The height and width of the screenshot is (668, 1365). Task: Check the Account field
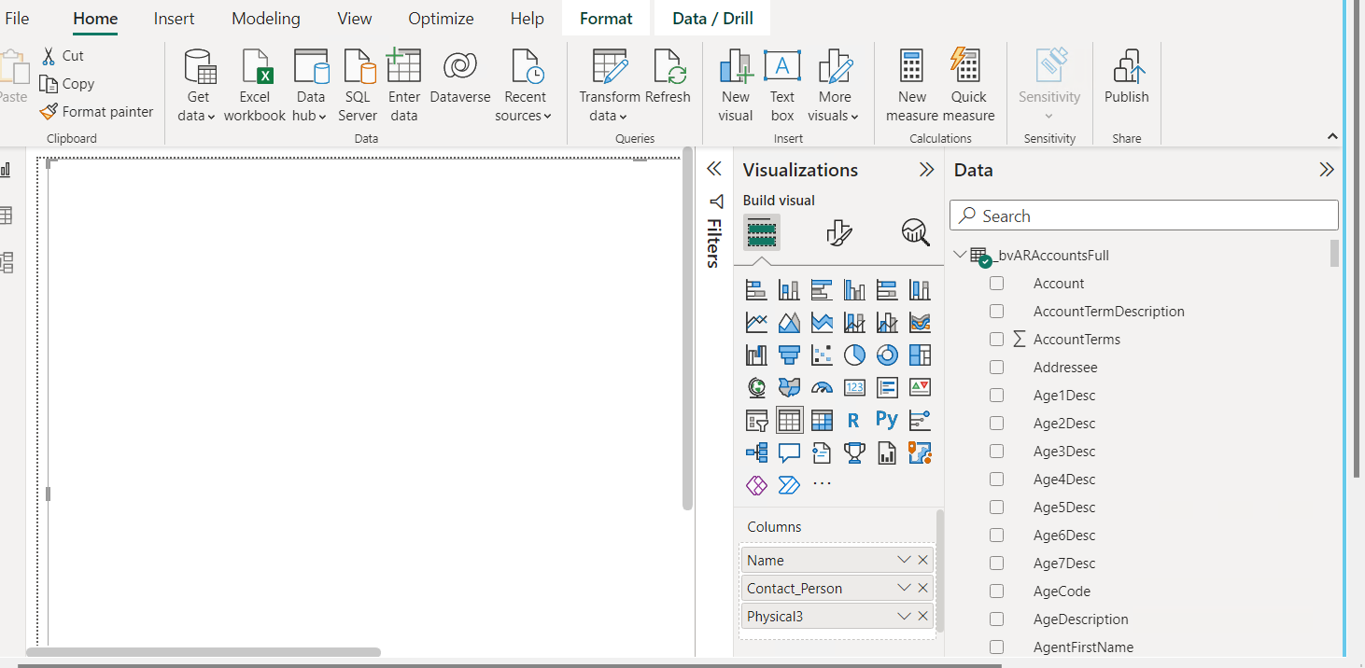[996, 284]
